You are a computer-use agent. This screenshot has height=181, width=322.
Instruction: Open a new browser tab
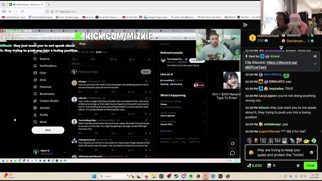coord(49,5)
